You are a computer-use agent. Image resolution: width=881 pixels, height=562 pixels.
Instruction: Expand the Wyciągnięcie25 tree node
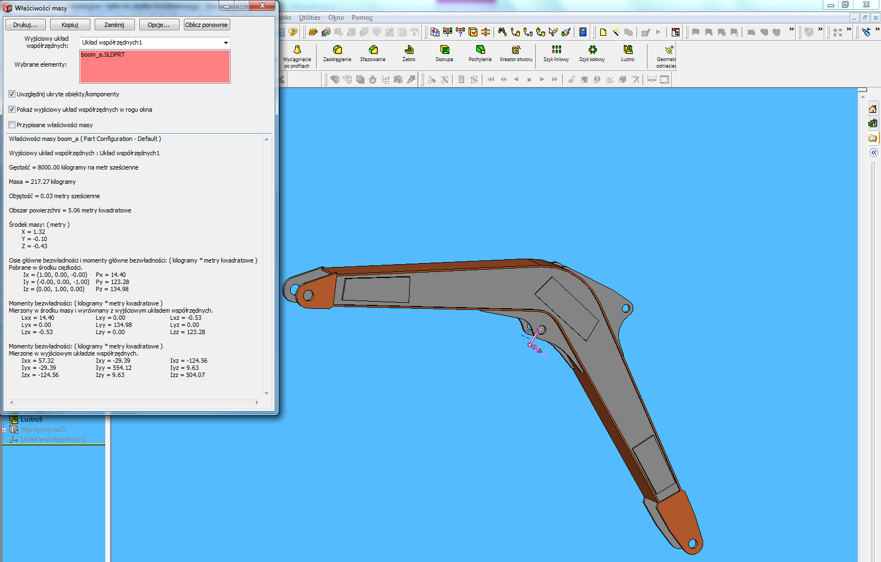point(4,430)
